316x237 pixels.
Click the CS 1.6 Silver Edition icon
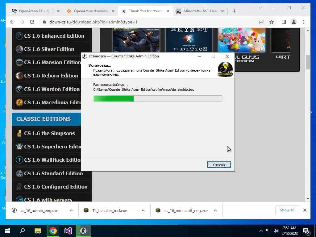coord(19,49)
